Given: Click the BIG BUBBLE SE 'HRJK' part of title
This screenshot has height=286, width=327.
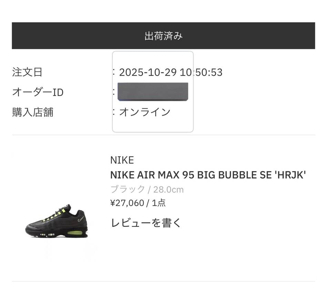Looking at the screenshot, I should (252, 175).
